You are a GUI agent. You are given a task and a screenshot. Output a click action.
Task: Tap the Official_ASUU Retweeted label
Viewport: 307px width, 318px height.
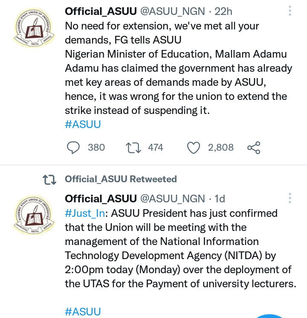(121, 179)
